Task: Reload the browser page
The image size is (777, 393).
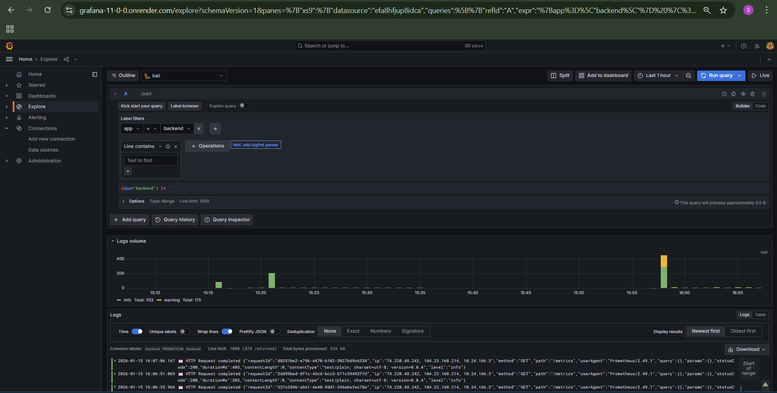Action: pyautogui.click(x=48, y=10)
